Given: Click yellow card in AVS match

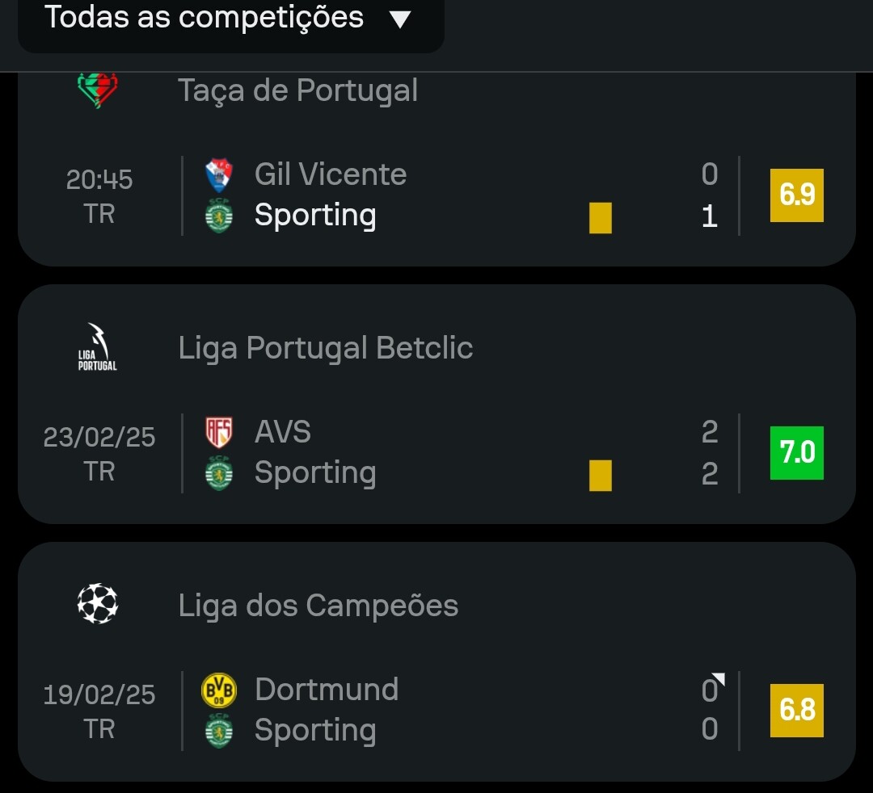Looking at the screenshot, I should (x=601, y=475).
